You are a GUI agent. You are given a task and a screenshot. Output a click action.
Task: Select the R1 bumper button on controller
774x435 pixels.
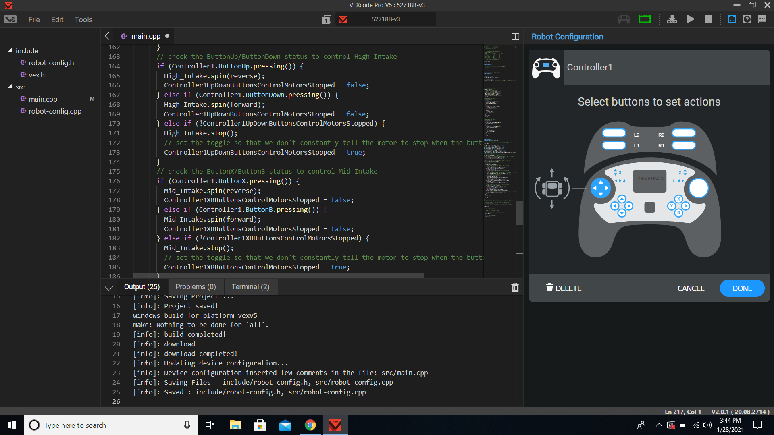(x=684, y=145)
